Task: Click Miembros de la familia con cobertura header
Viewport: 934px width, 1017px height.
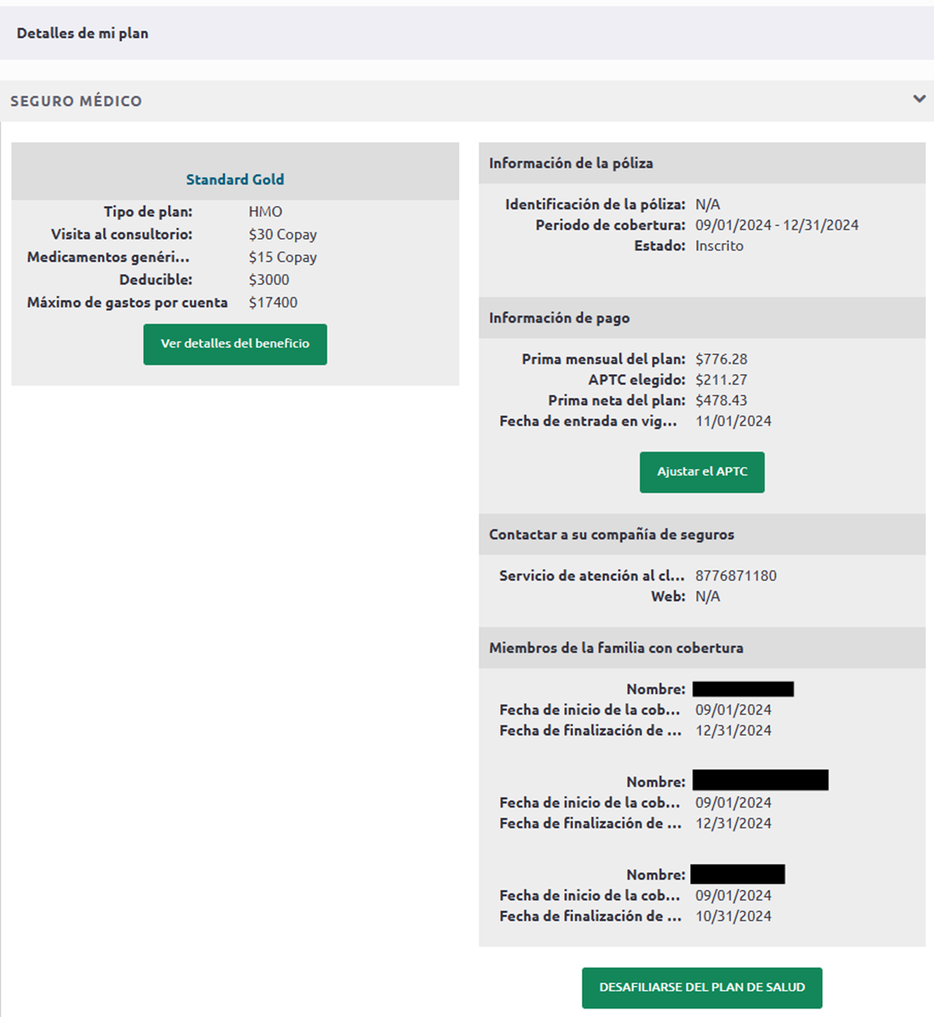Action: [615, 647]
